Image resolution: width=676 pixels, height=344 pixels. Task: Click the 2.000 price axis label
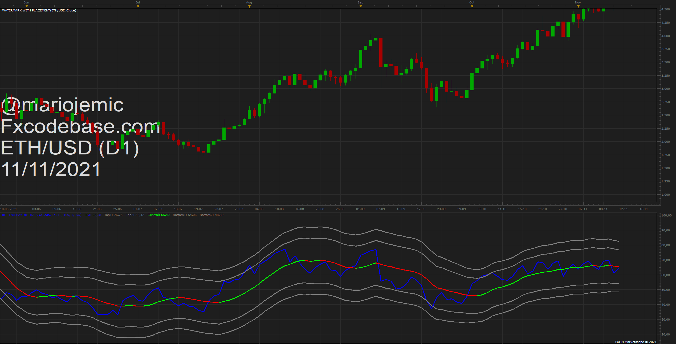click(666, 142)
